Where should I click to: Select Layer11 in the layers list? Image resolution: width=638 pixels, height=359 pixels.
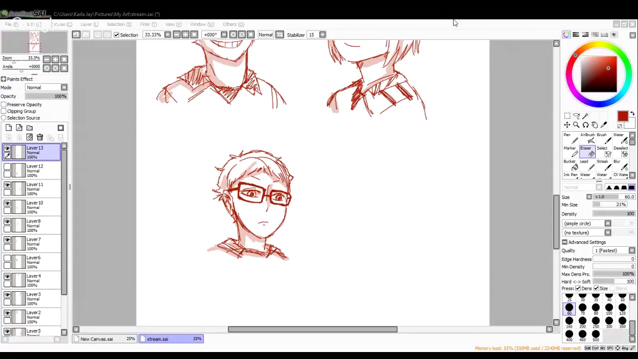pyautogui.click(x=32, y=189)
